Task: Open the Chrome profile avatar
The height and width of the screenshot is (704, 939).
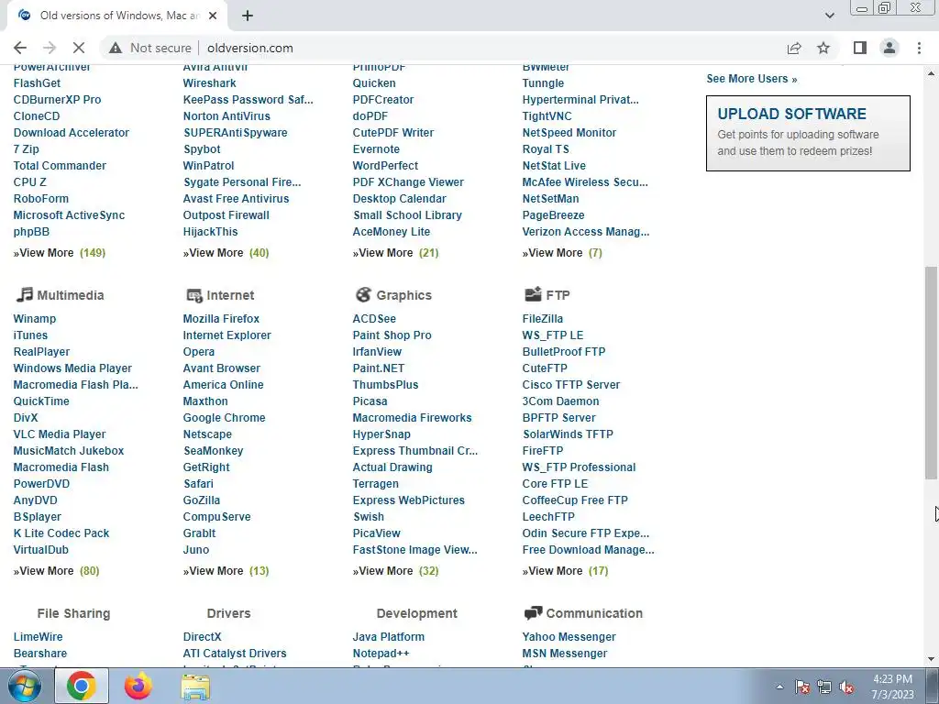Action: tap(889, 48)
